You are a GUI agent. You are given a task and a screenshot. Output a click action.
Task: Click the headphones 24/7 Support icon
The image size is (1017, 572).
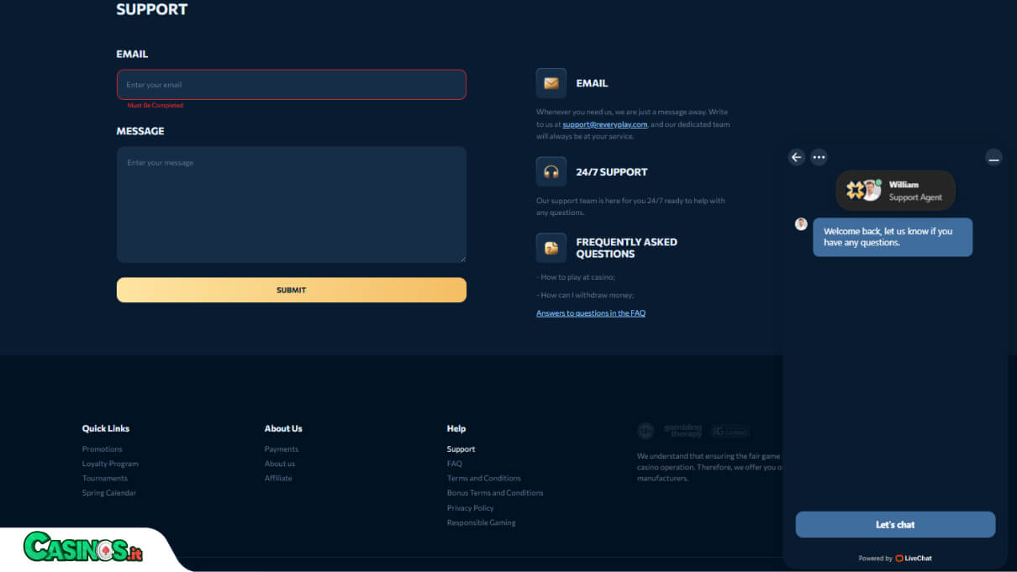coord(551,171)
